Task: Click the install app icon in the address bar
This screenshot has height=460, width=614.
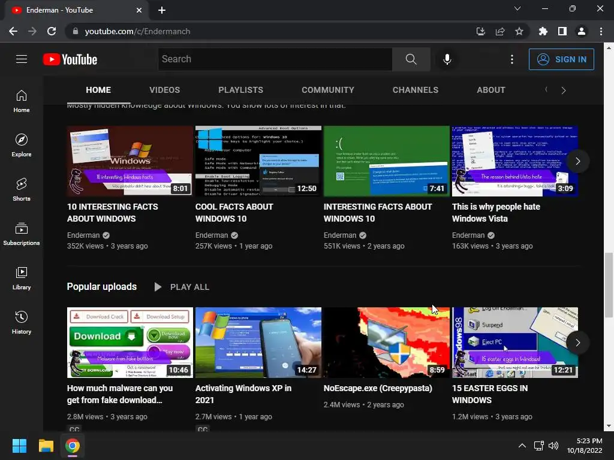Action: [x=481, y=31]
